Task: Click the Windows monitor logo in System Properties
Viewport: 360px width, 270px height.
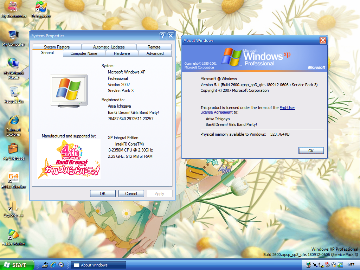Action: click(69, 91)
